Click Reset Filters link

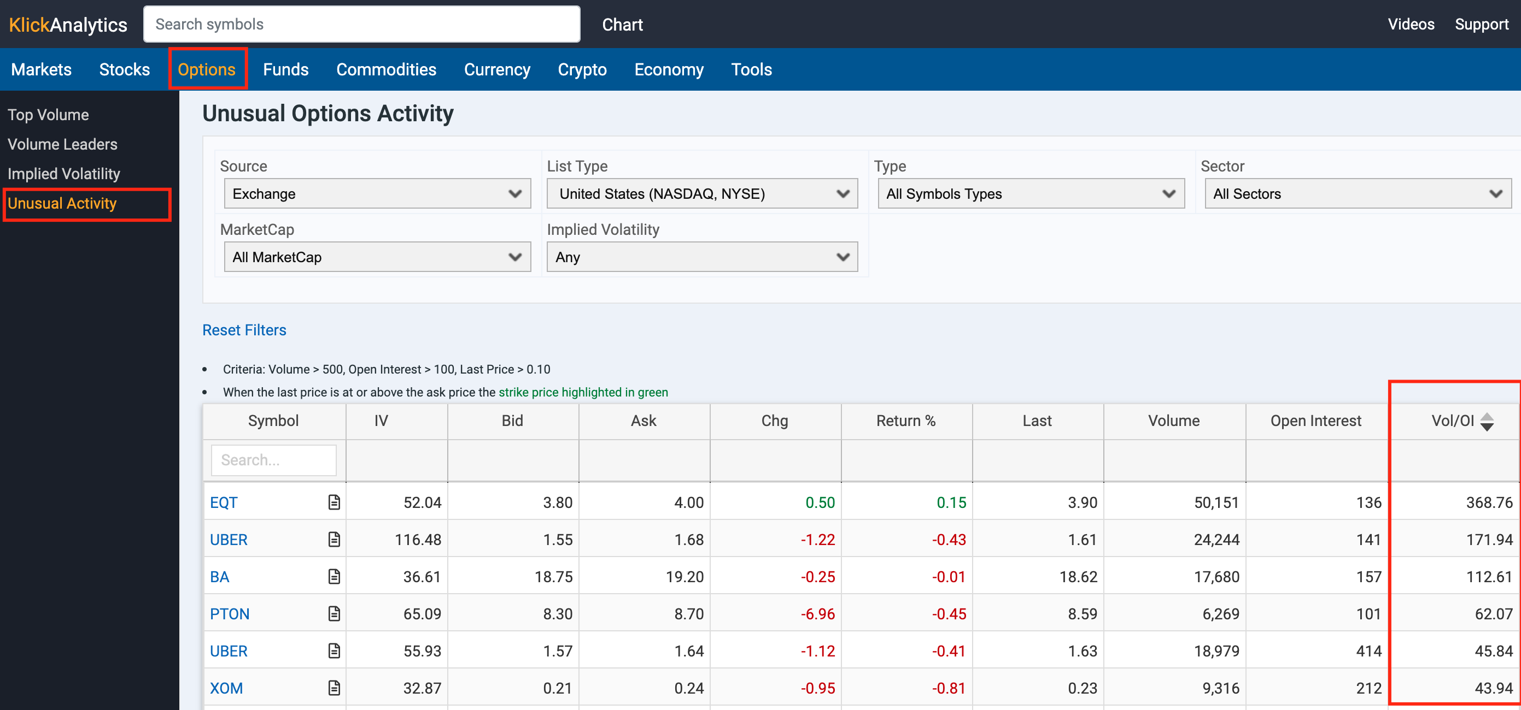click(244, 330)
